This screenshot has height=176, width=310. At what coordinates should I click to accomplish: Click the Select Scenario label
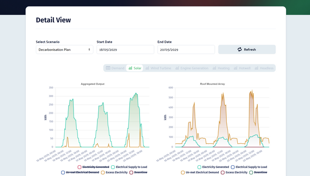pos(48,42)
